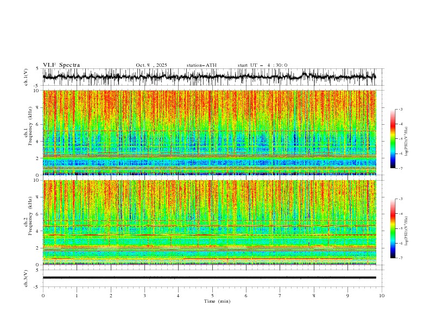Click time axis tick label '1'
The image size is (430, 332).
tap(77, 296)
